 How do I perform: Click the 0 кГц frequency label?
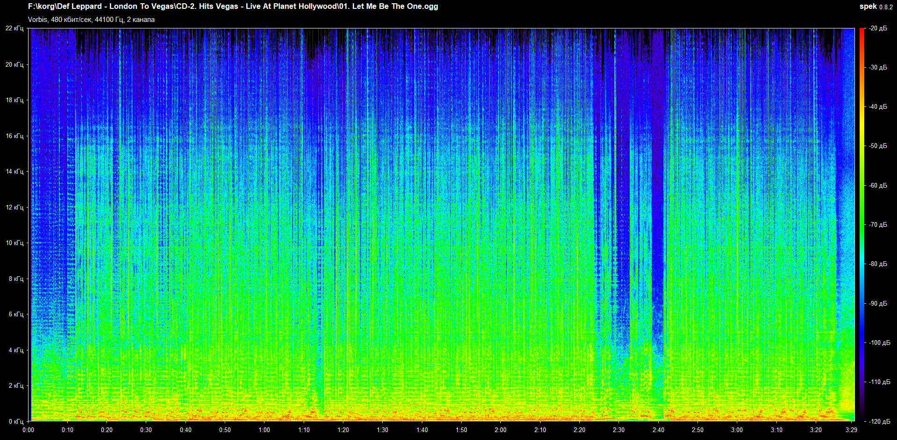click(x=16, y=421)
